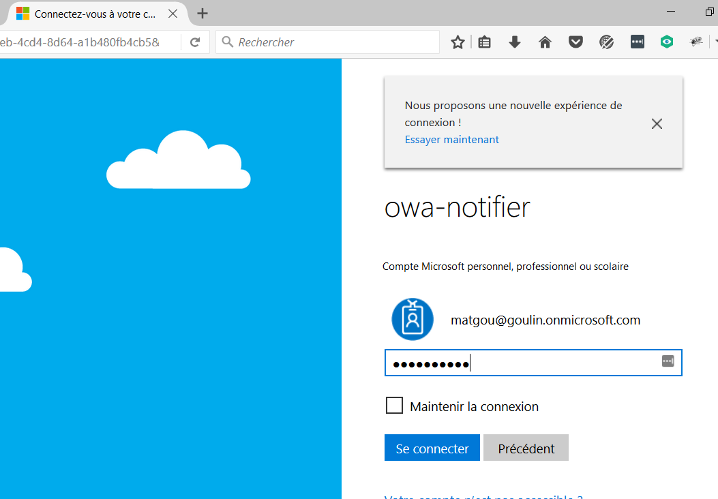Click the URL address bar
Screen dimensions: 718x499
(x=89, y=42)
